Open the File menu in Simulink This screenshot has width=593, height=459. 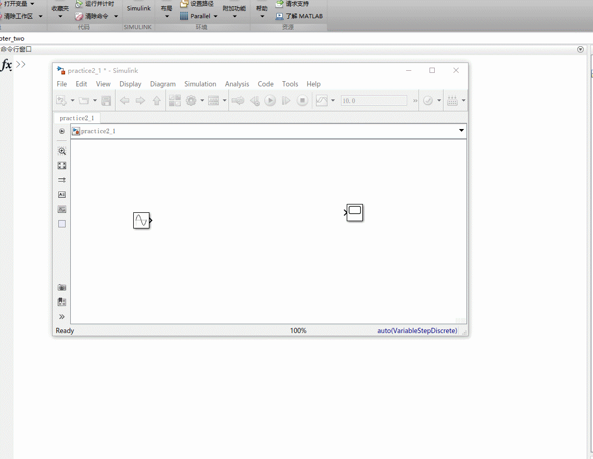pyautogui.click(x=61, y=84)
